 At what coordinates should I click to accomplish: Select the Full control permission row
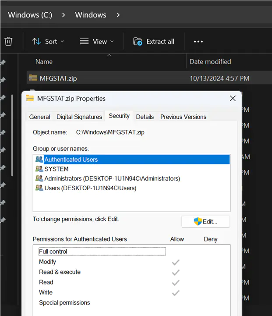(x=102, y=252)
